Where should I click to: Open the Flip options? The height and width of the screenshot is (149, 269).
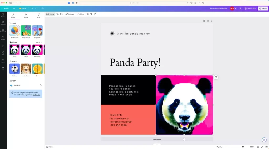(x=57, y=14)
